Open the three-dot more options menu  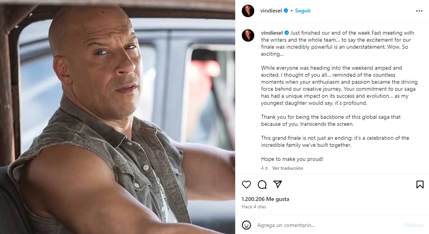click(x=419, y=11)
